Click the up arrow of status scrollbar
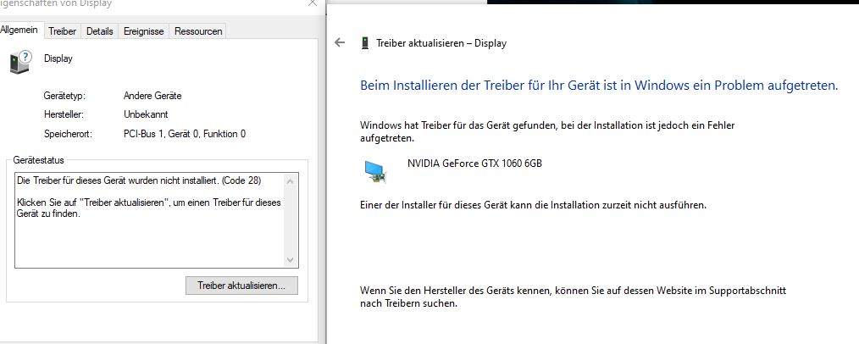 (291, 181)
